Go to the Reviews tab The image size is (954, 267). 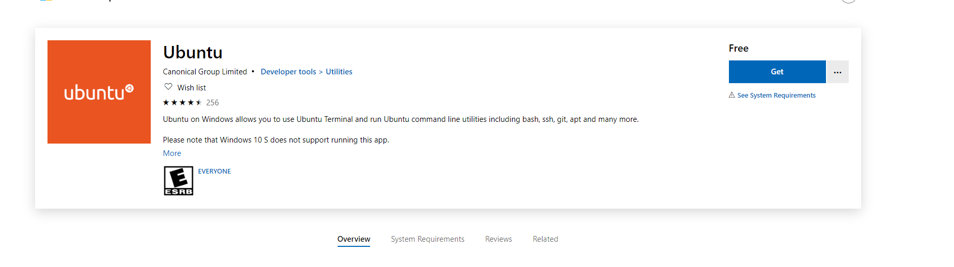(499, 239)
